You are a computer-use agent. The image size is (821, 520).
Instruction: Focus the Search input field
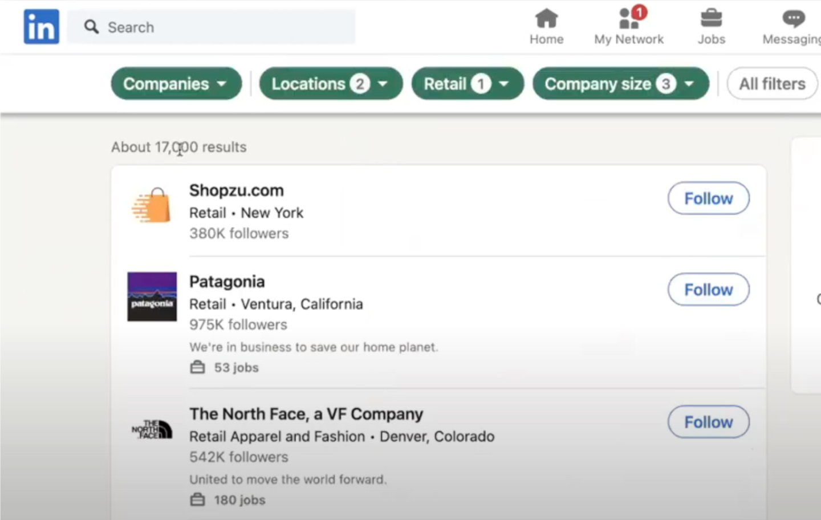coord(211,27)
